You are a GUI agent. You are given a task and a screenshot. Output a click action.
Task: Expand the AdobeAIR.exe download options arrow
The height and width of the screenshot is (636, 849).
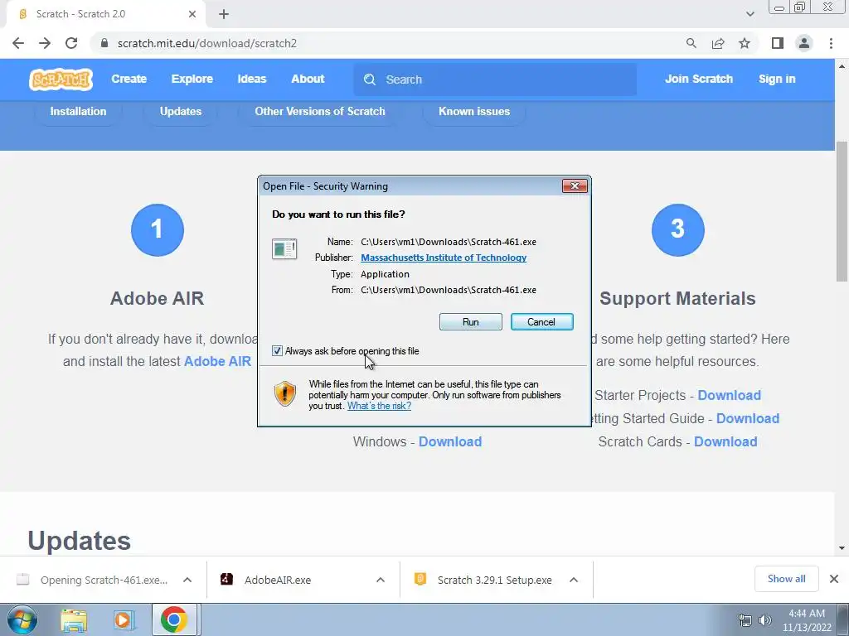[381, 580]
